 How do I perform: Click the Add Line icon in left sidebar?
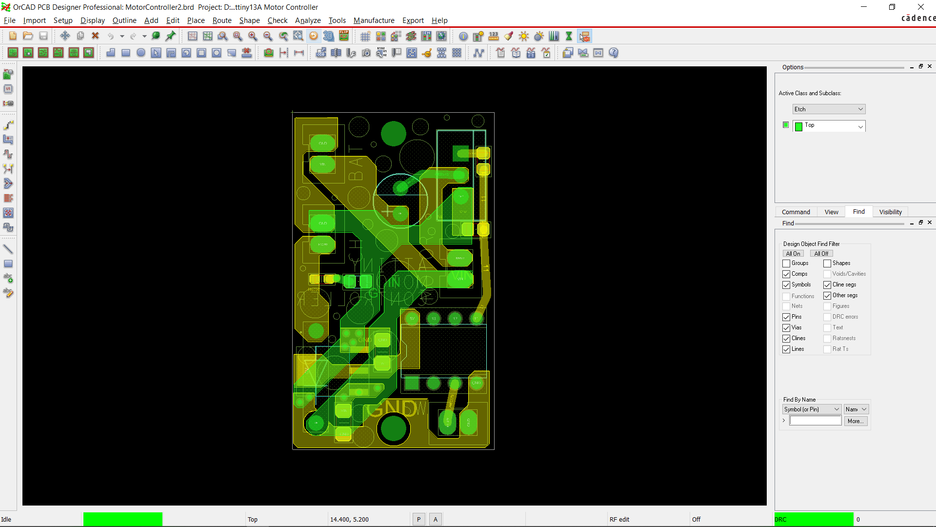pos(8,249)
